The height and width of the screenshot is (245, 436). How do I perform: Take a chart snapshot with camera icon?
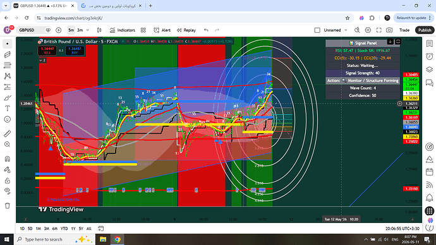389,30
